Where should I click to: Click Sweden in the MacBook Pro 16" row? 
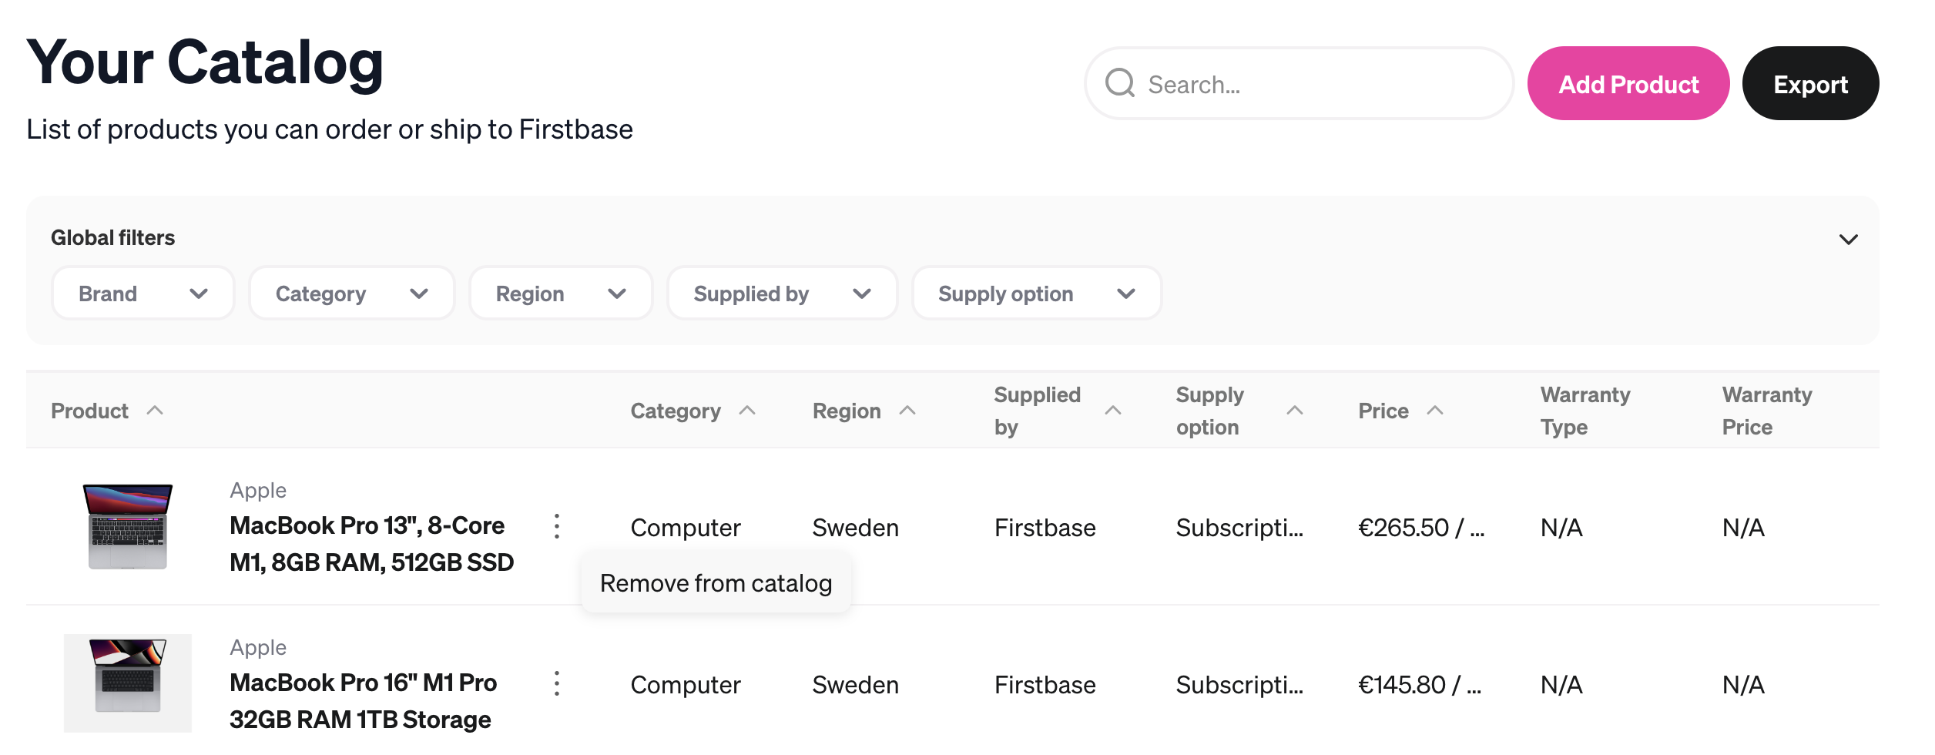[x=855, y=685]
